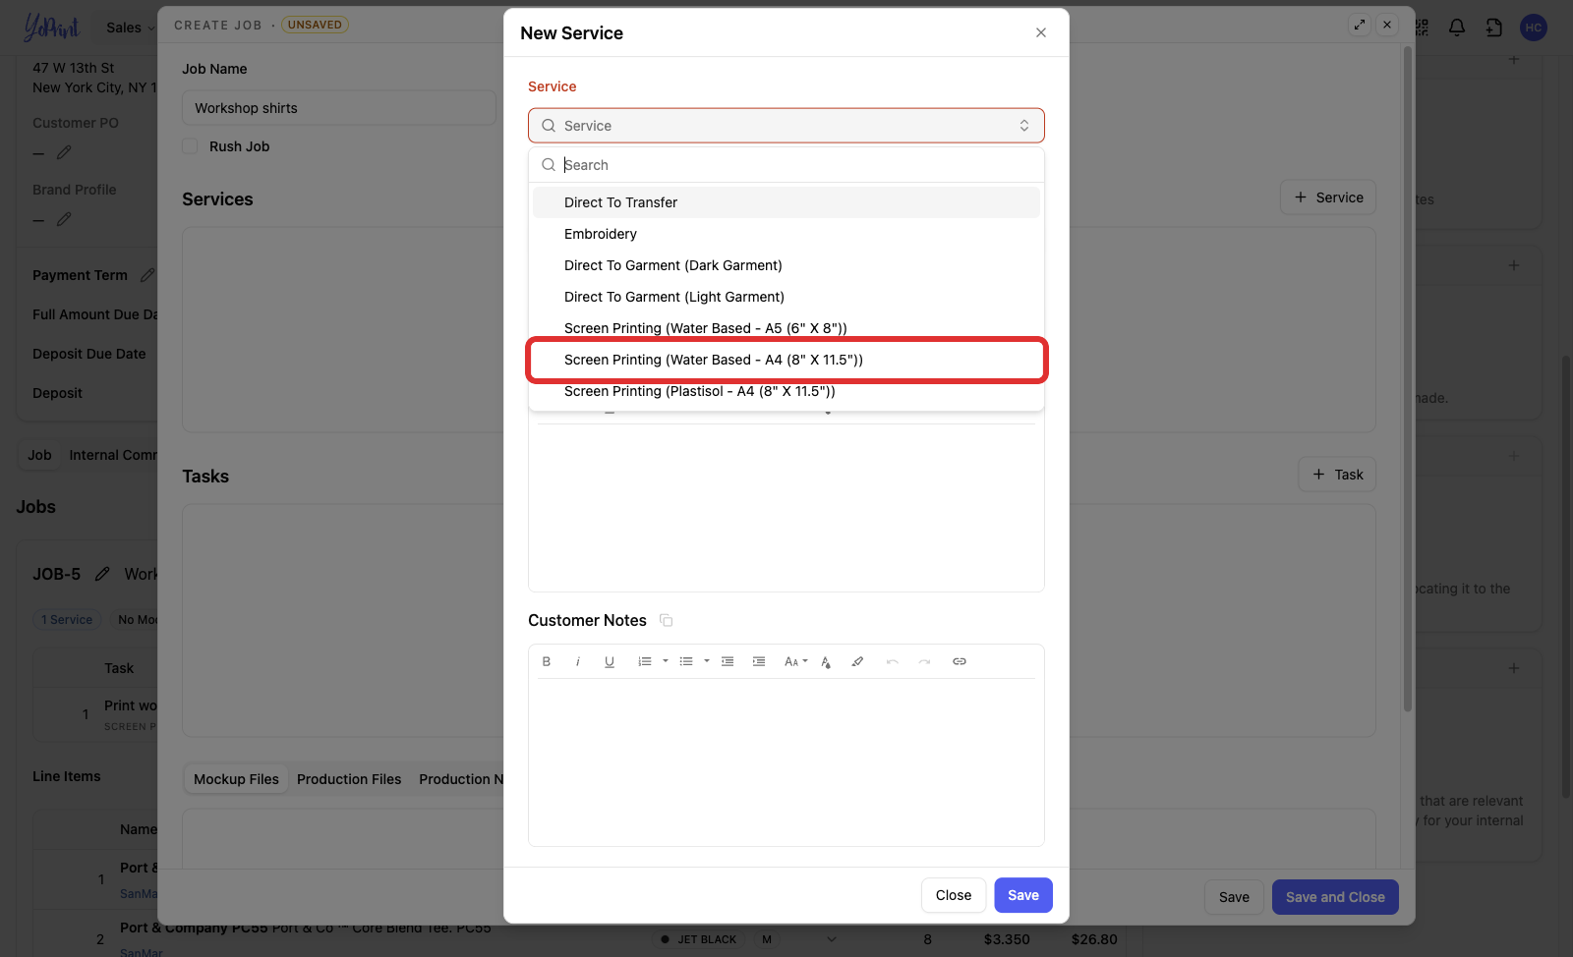This screenshot has width=1573, height=957.
Task: Toggle bold in Customer Notes toolbar
Action: coord(547,661)
